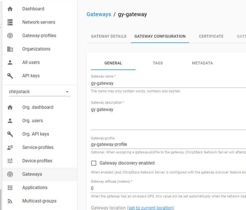Click set to current location link
Image resolution: width=246 pixels, height=210 pixels.
point(151,208)
